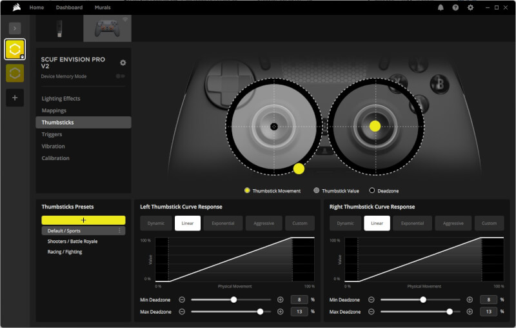Screen dimensions: 516x328
Task: Increase left thumbstick Max Deadzone with plus
Action: [x=281, y=311]
